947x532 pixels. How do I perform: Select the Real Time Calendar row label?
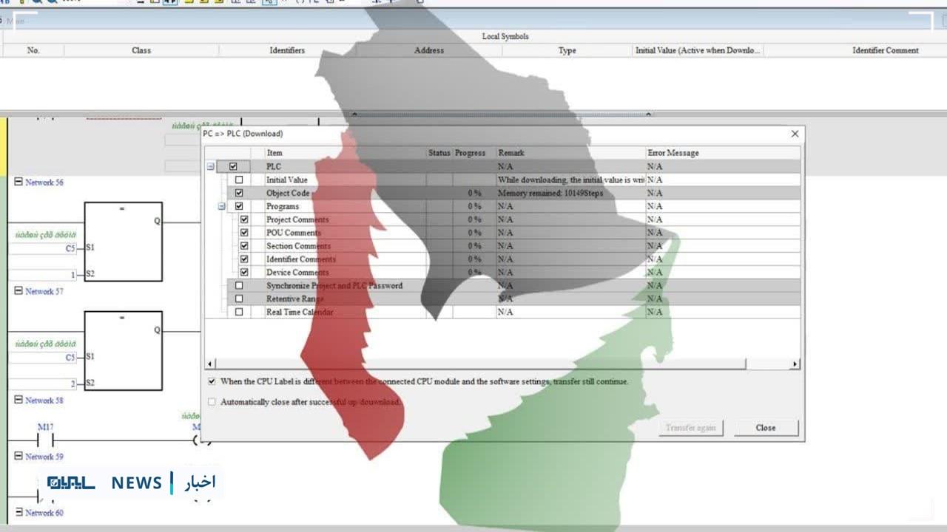(x=300, y=313)
